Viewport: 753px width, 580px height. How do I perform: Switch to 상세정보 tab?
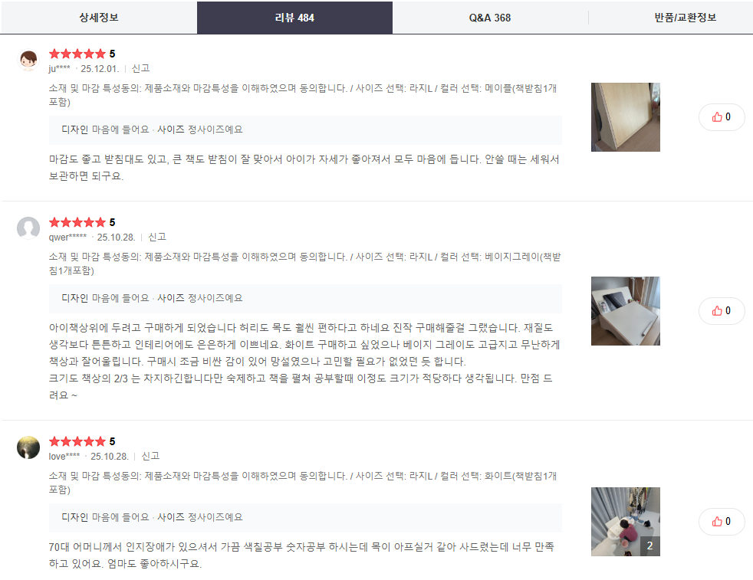tap(98, 18)
